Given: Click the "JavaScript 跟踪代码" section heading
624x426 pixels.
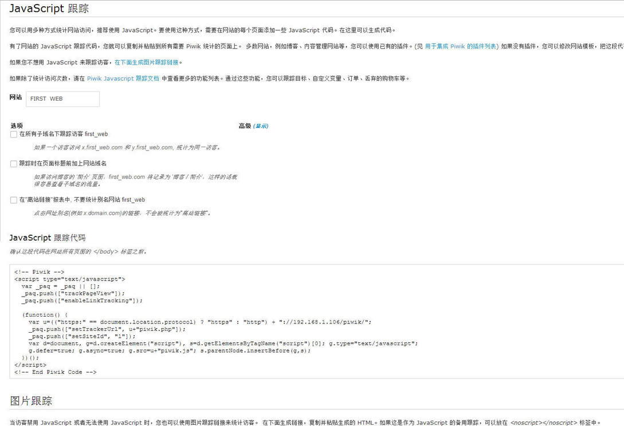Looking at the screenshot, I should (x=48, y=238).
